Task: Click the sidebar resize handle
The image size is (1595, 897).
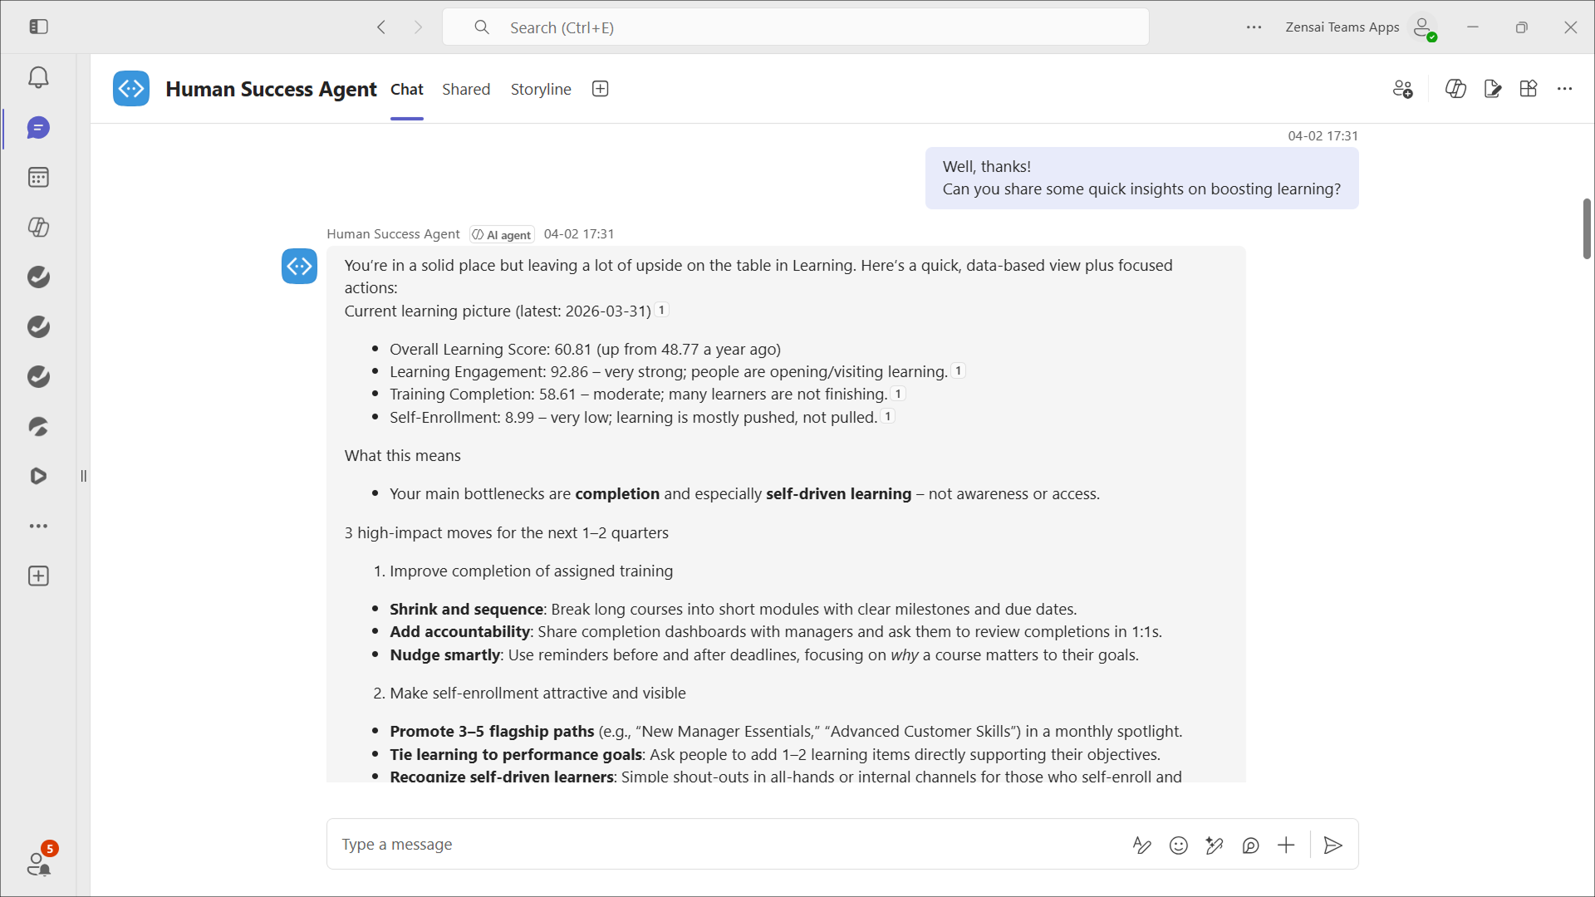Action: (x=83, y=476)
